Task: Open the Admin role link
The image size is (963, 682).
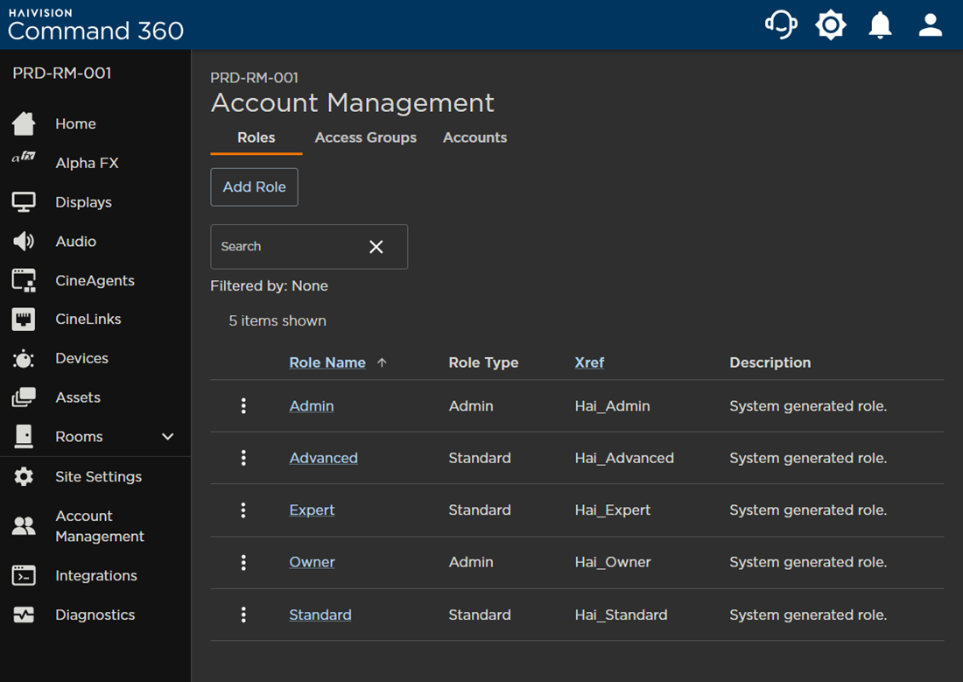Action: [312, 405]
